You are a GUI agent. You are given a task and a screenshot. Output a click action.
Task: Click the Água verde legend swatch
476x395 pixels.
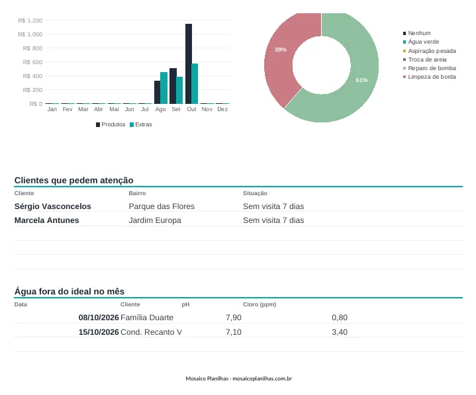[405, 42]
